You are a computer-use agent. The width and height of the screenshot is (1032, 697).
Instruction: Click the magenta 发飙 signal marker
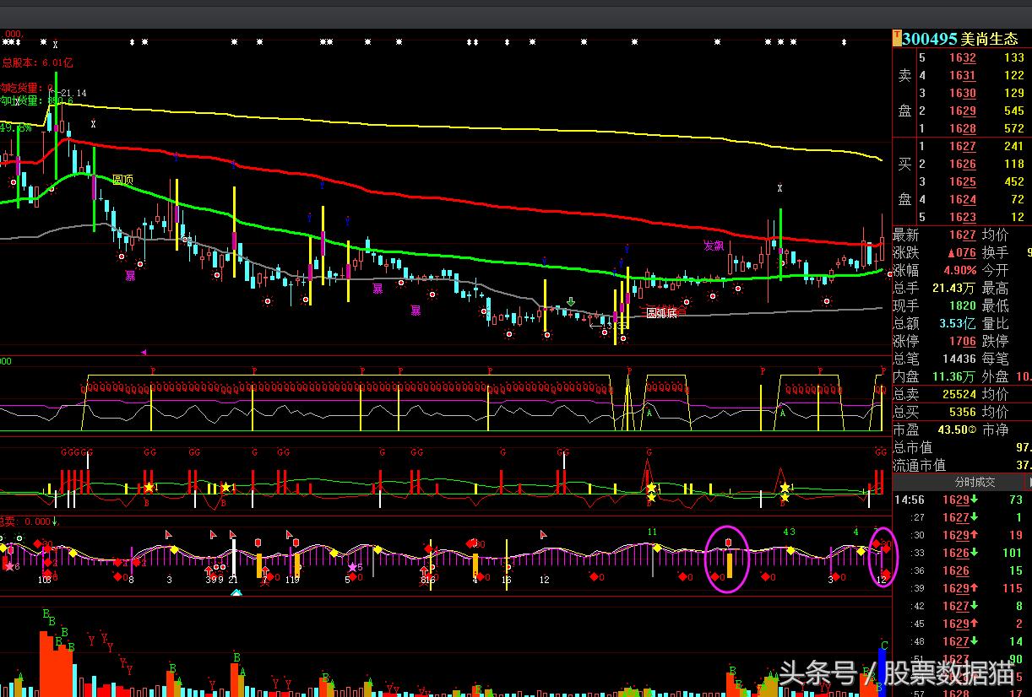click(x=714, y=246)
